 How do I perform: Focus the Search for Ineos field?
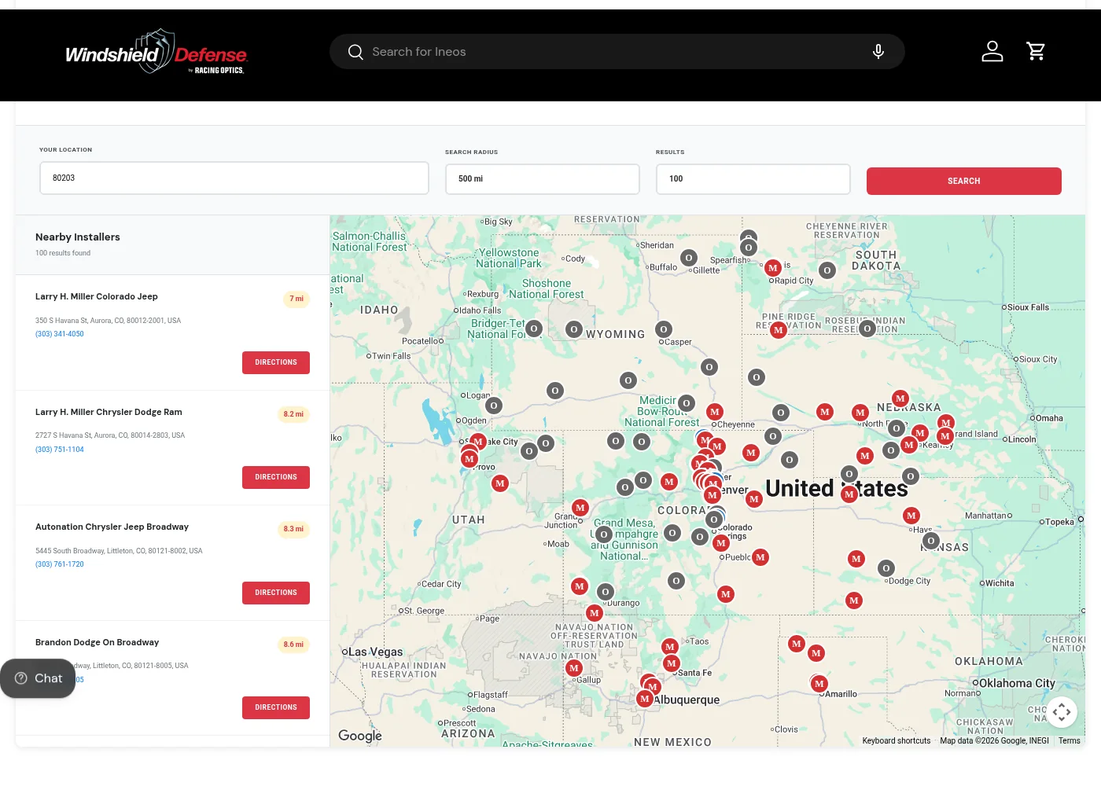(617, 52)
